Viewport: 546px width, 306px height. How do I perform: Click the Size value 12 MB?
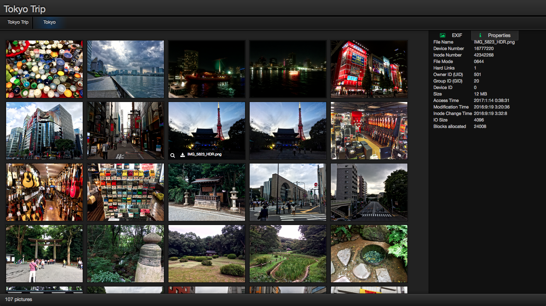click(x=481, y=94)
